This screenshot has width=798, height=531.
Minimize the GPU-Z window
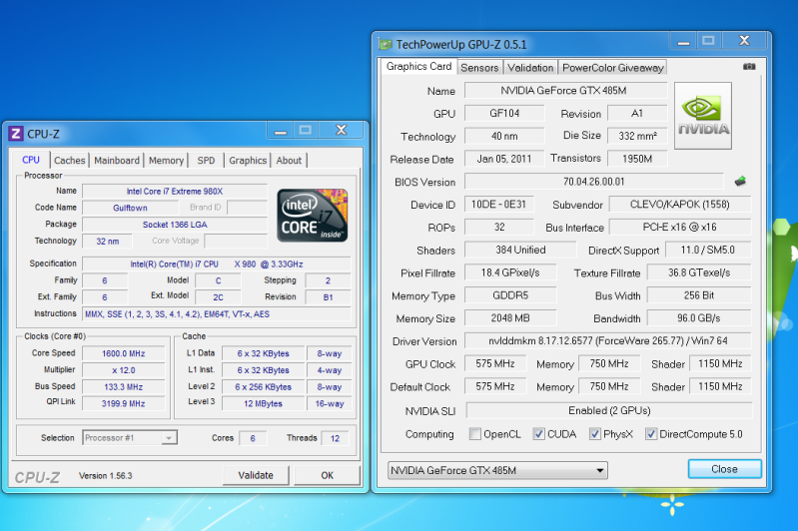(683, 41)
